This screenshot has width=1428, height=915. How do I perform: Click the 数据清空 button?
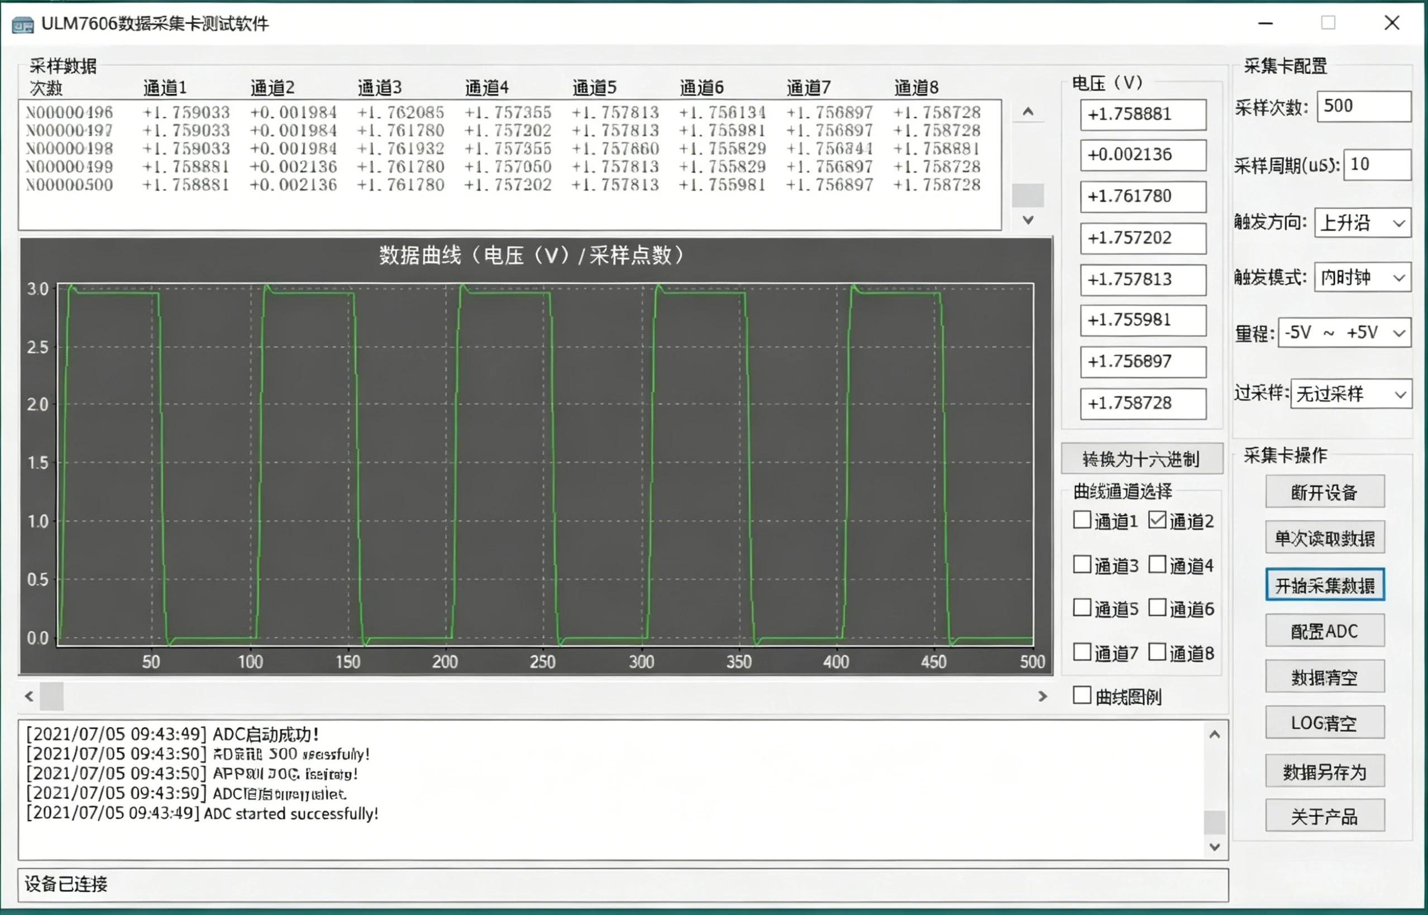[1325, 677]
